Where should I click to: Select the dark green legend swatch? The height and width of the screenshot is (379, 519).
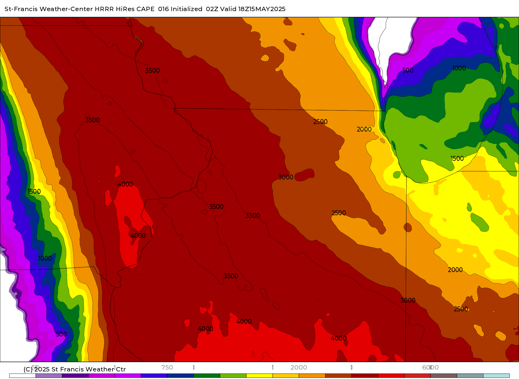click(207, 376)
